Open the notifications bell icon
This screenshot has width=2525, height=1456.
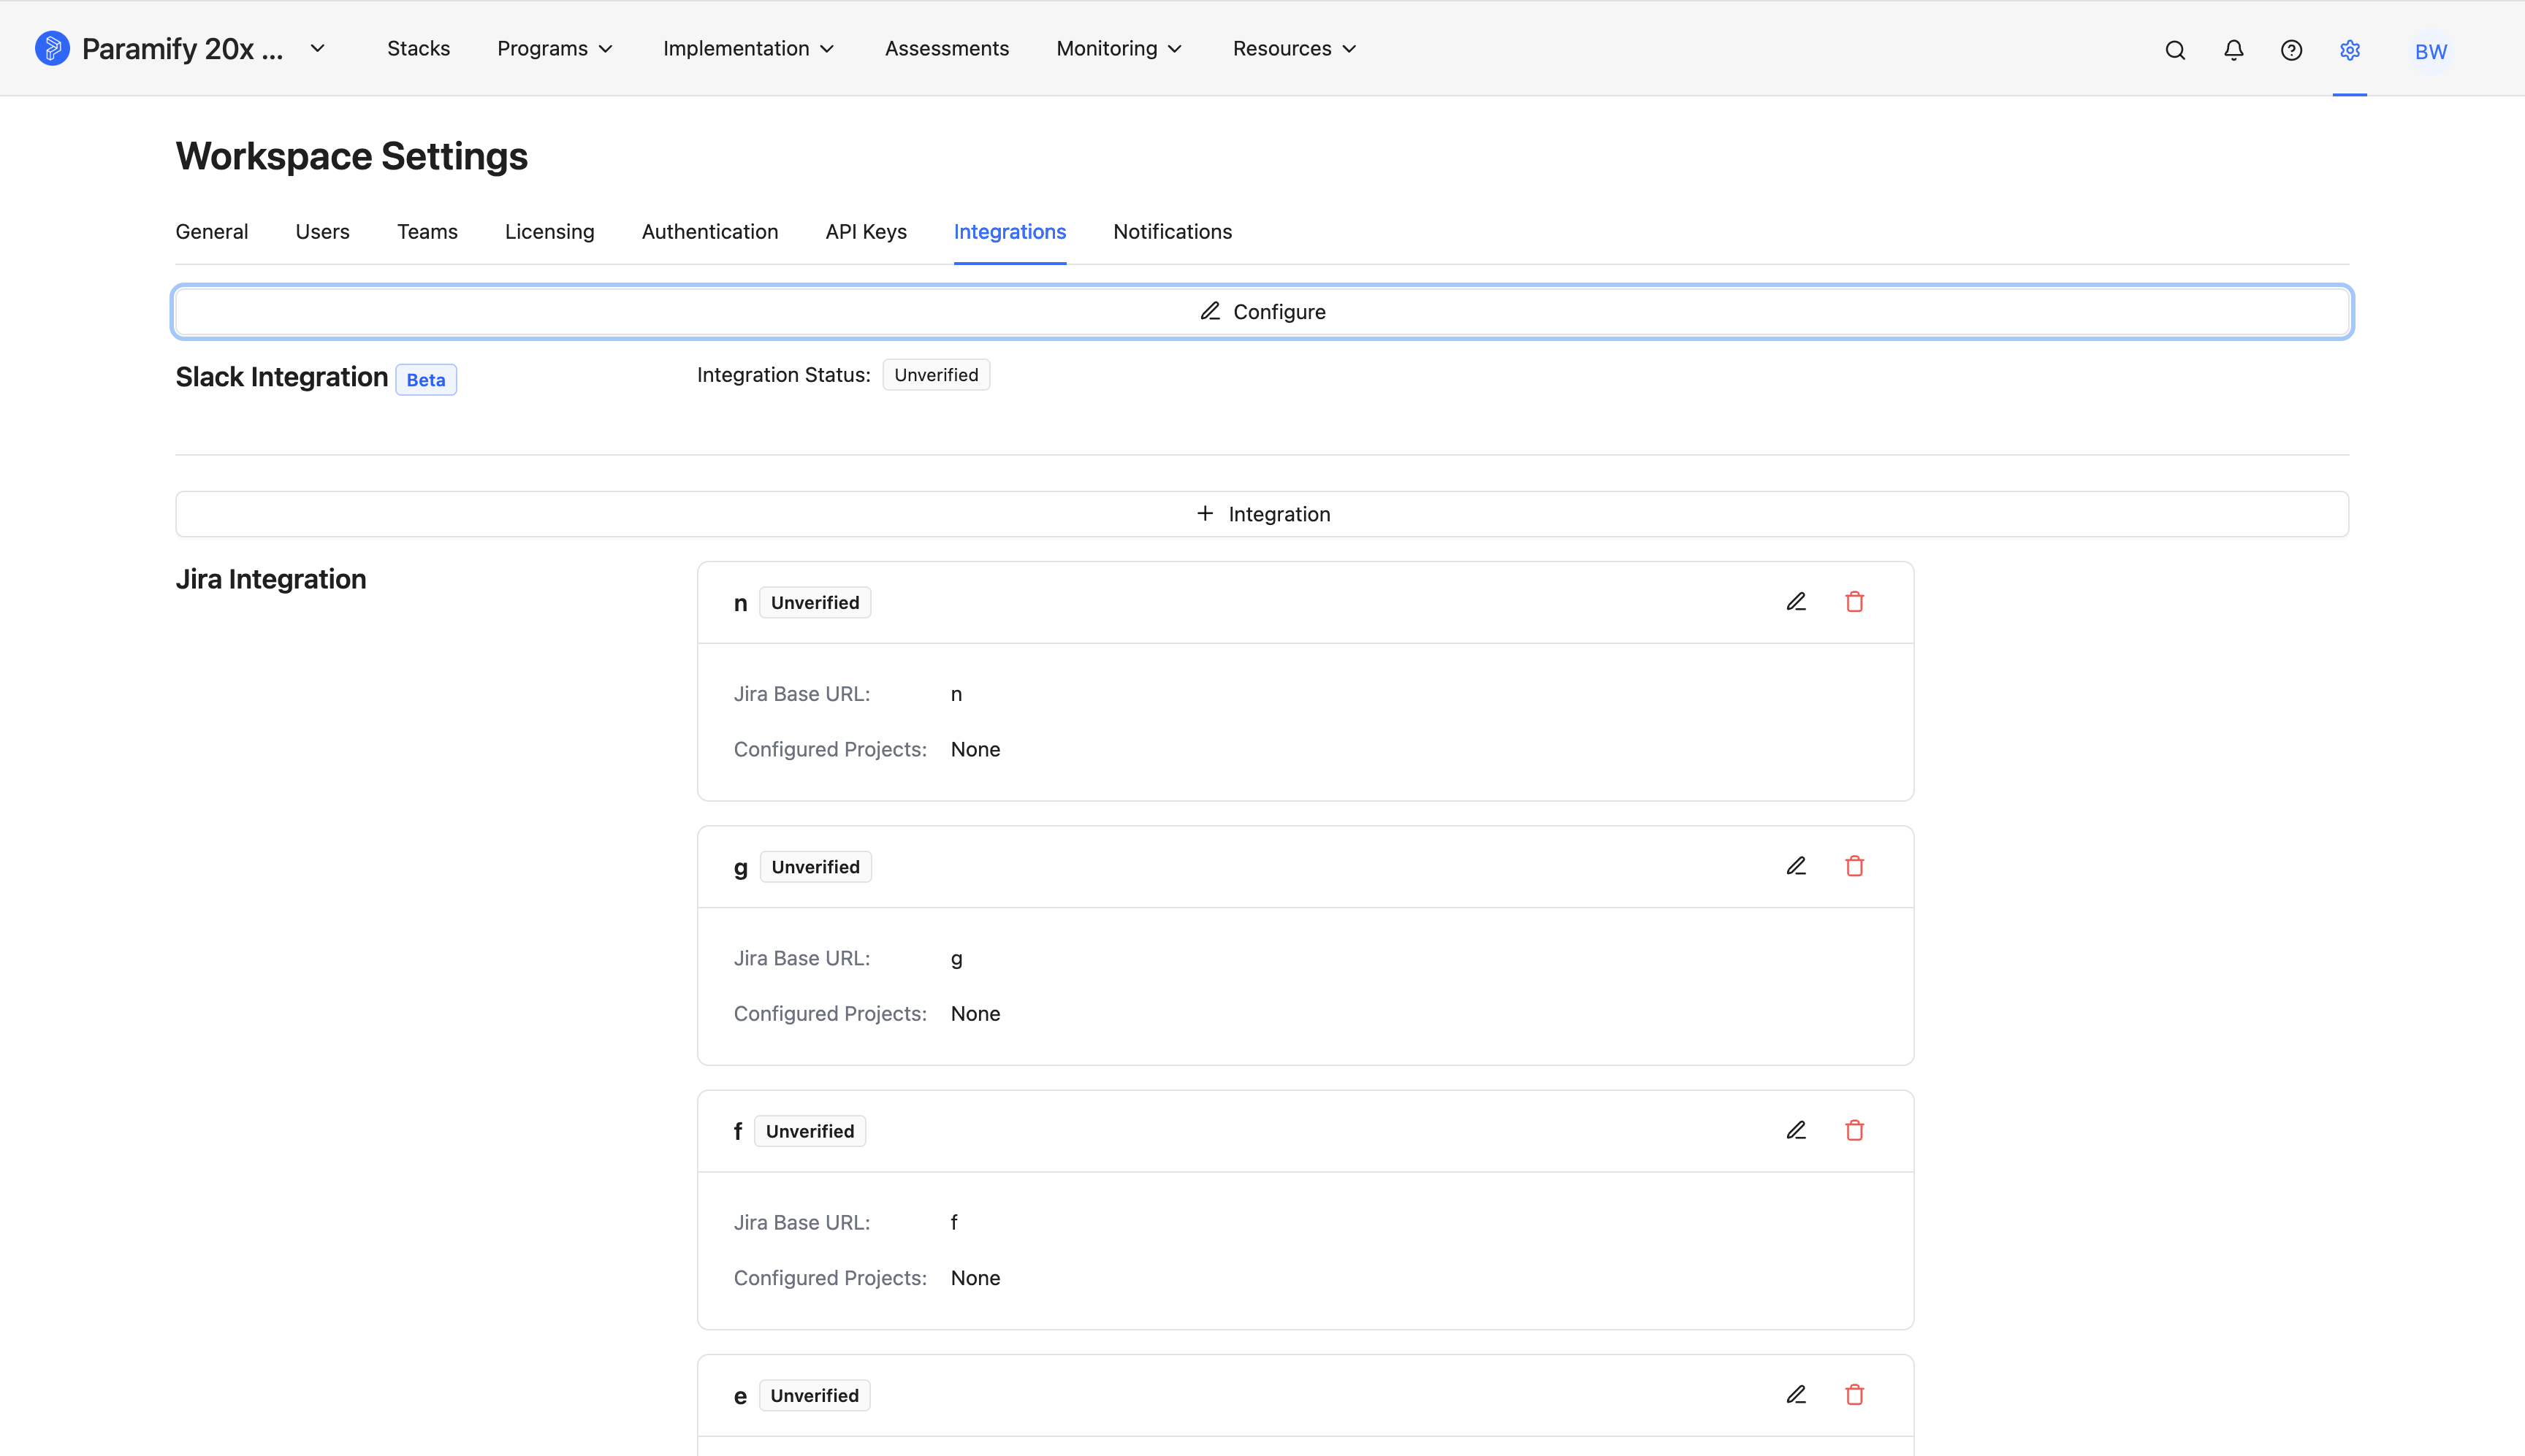[2233, 50]
